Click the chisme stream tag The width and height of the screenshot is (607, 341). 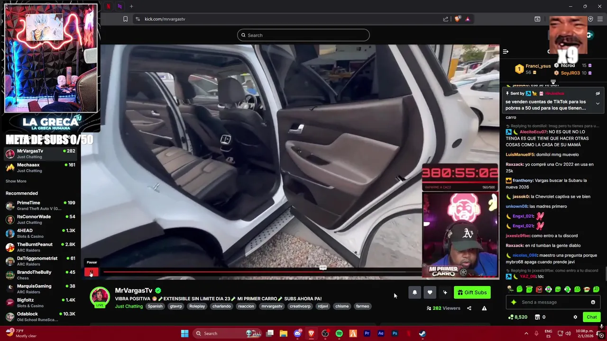pyautogui.click(x=342, y=306)
